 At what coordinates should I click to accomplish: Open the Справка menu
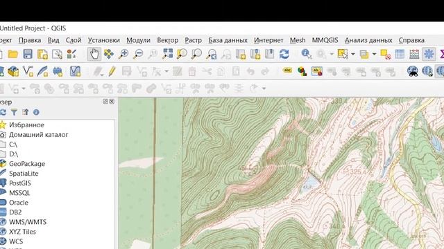411,40
